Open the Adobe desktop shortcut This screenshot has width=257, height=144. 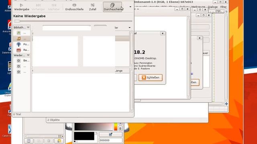click(x=8, y=6)
